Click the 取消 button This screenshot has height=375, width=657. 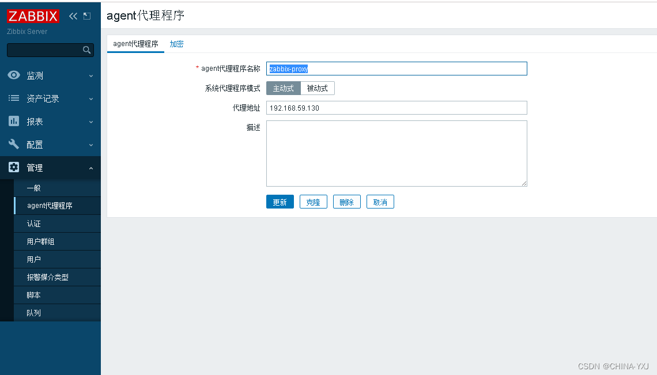click(x=380, y=202)
